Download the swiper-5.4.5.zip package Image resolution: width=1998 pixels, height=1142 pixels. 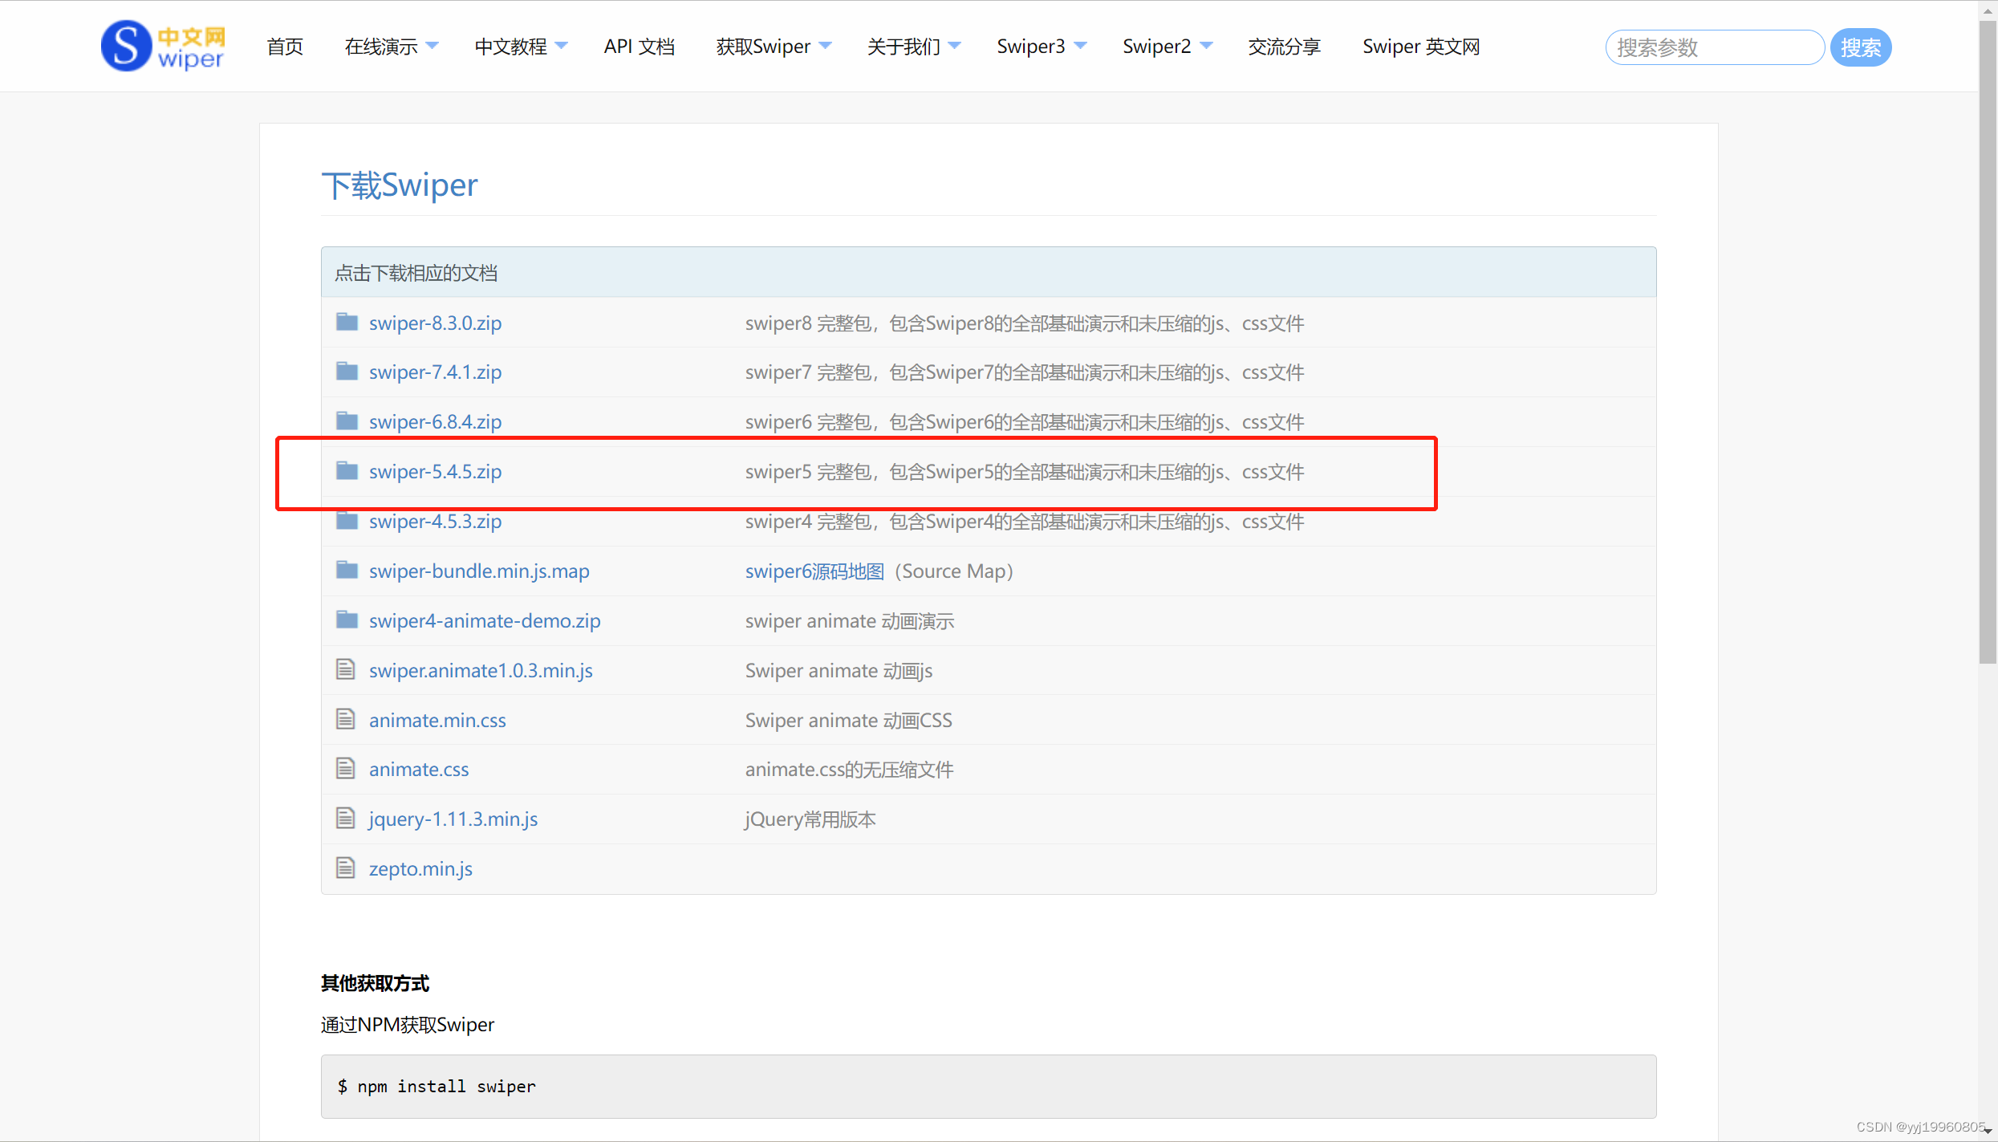[435, 471]
